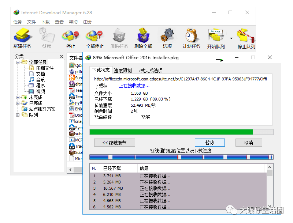Viewport: 293px width, 223px height.
Task: Select thread row showing 6.210 MB
Action: tap(178, 194)
